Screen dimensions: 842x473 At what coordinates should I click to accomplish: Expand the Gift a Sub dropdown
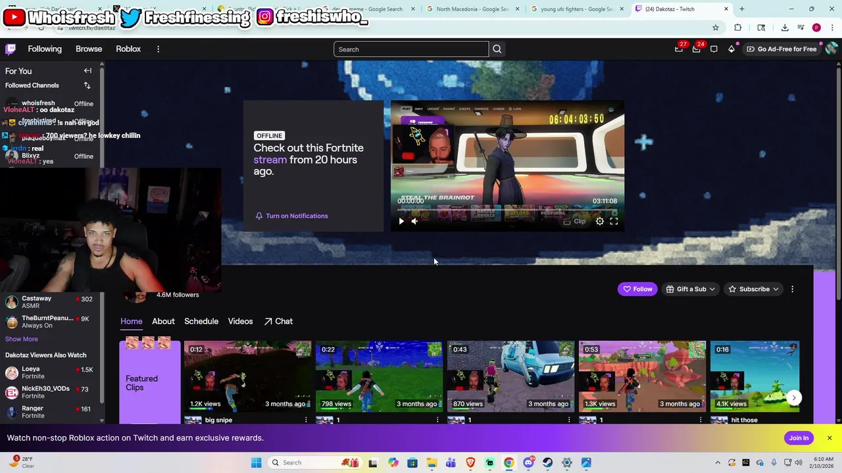[691, 289]
